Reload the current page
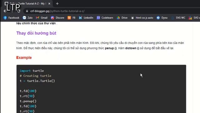Viewport: 200px width, 113px height. pos(19,11)
